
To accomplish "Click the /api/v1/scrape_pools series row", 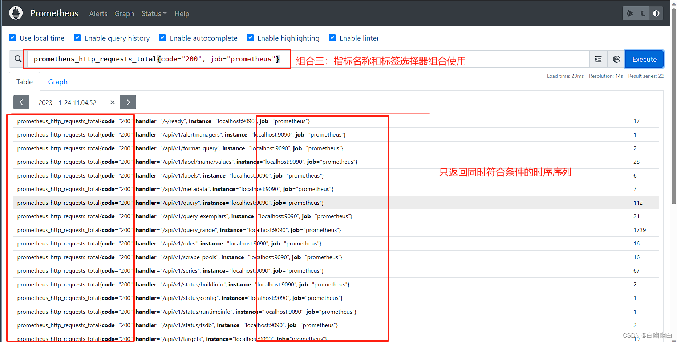I will coord(336,257).
